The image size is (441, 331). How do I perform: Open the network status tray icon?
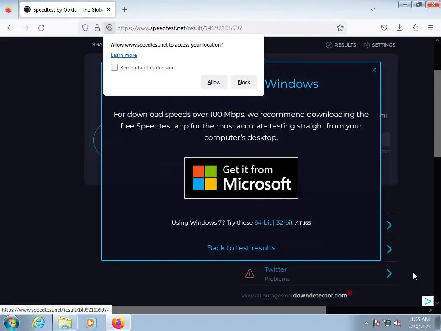(387, 323)
